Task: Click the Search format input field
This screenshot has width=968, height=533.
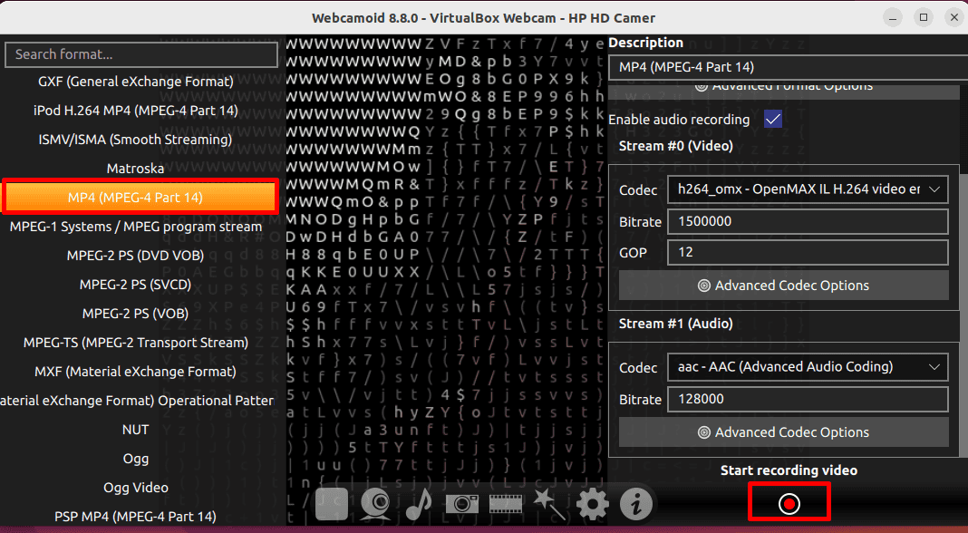Action: point(141,54)
